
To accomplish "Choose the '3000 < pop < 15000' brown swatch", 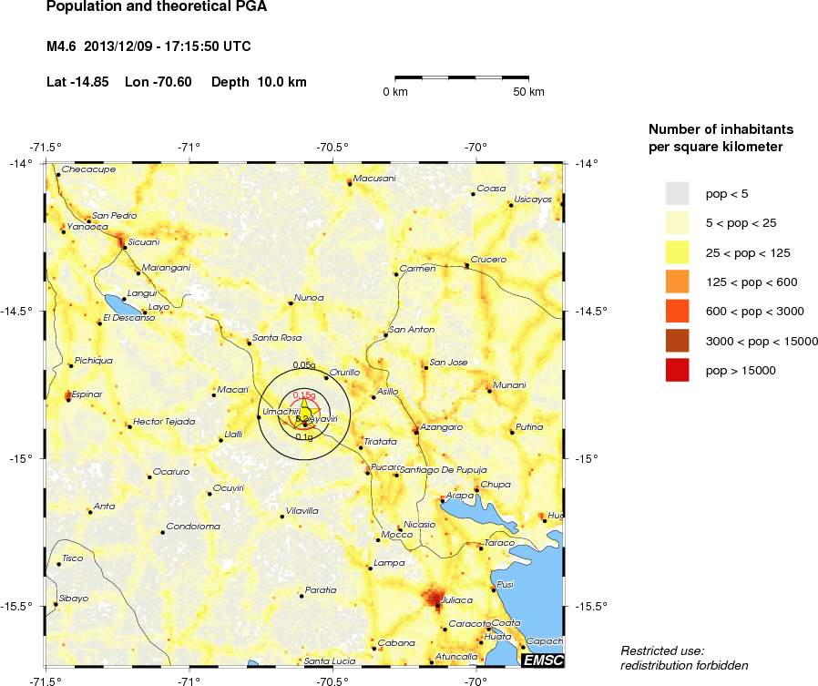I will pyautogui.click(x=677, y=341).
